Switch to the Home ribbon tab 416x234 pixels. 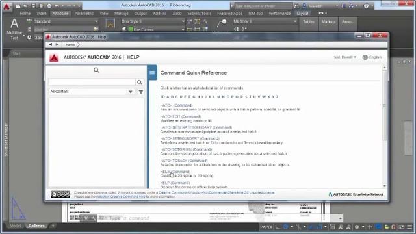pos(25,13)
